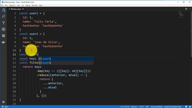Open the Explorer view in activity bar

[x=3, y=10]
